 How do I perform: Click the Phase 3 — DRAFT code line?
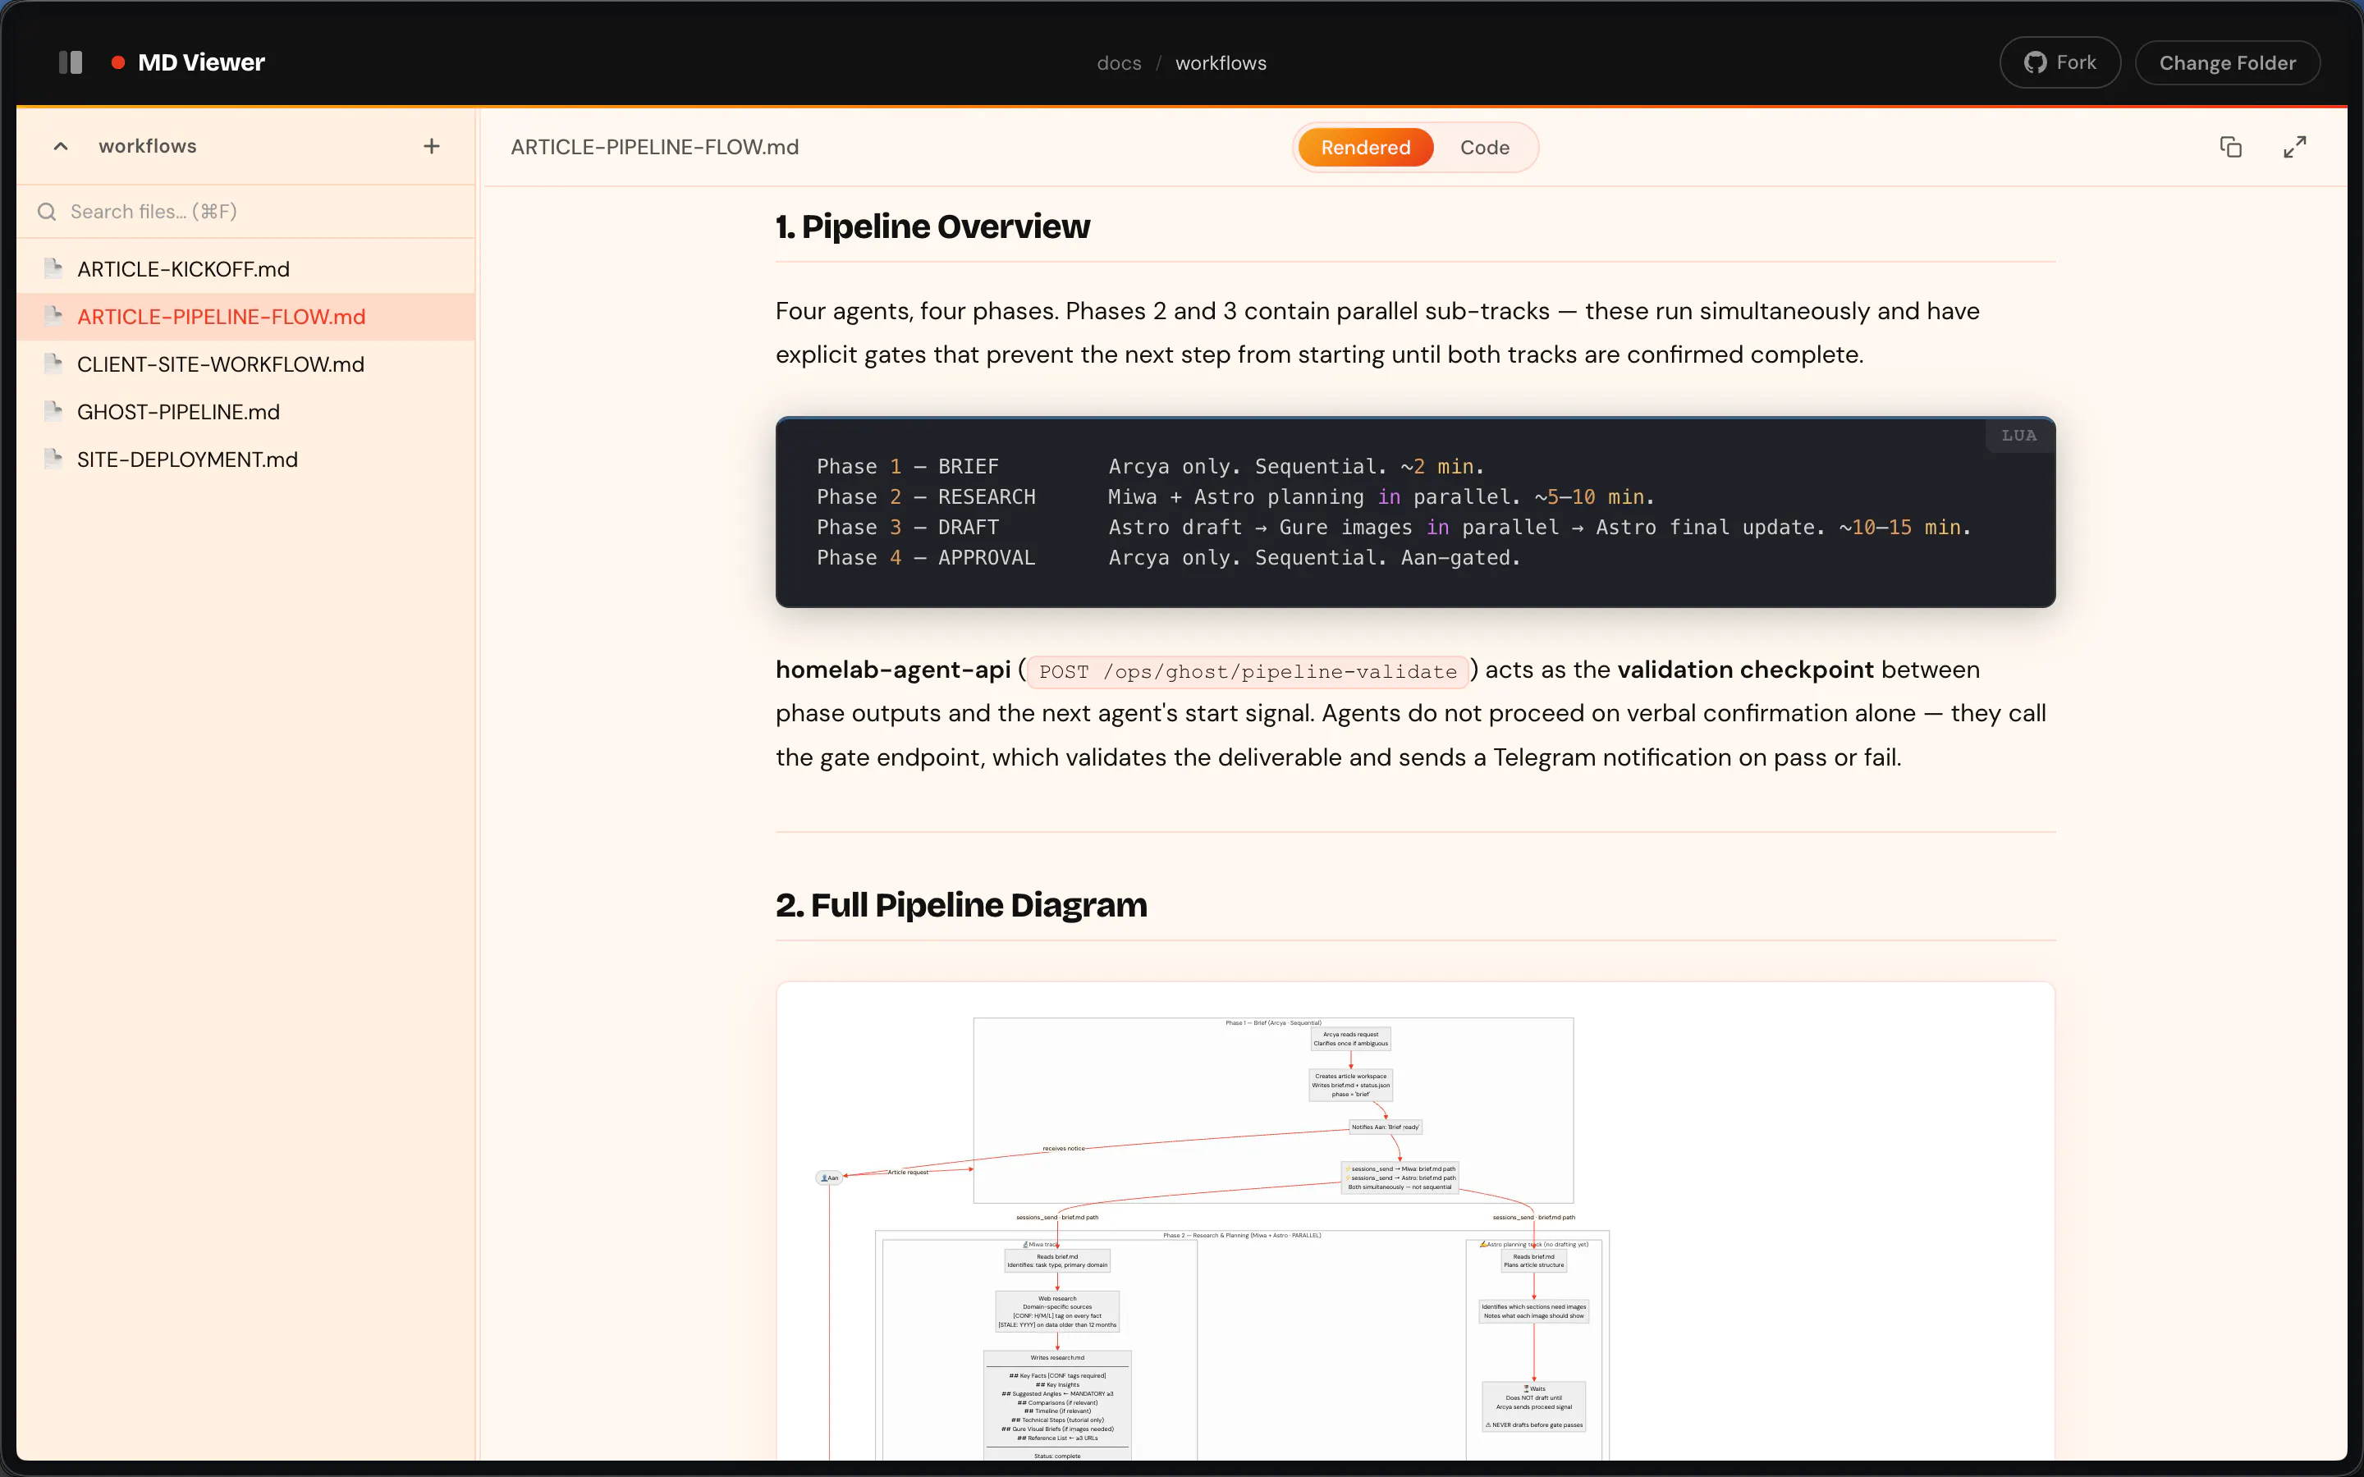click(x=1394, y=528)
